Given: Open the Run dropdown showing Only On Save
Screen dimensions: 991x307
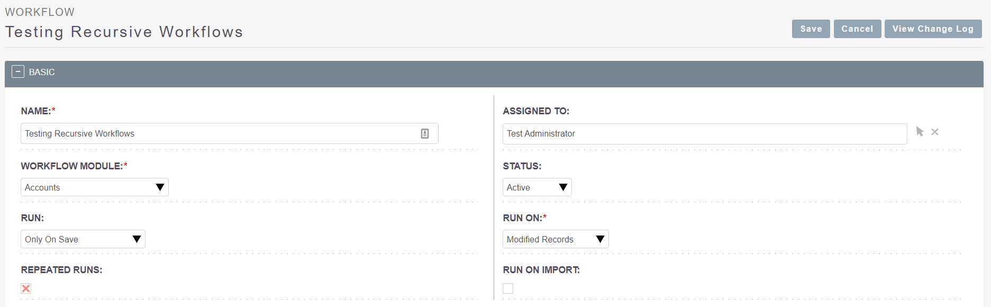Looking at the screenshot, I should [x=83, y=239].
